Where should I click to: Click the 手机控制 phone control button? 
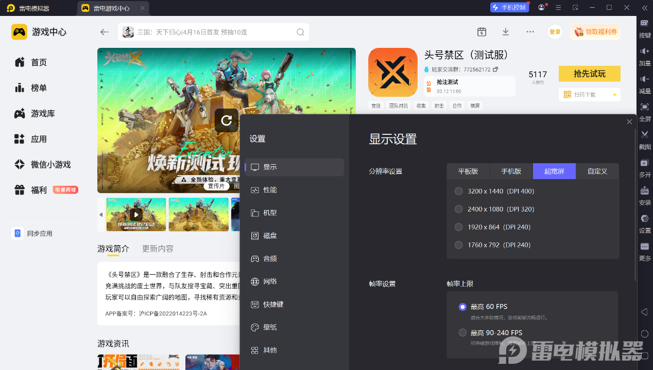pos(509,8)
